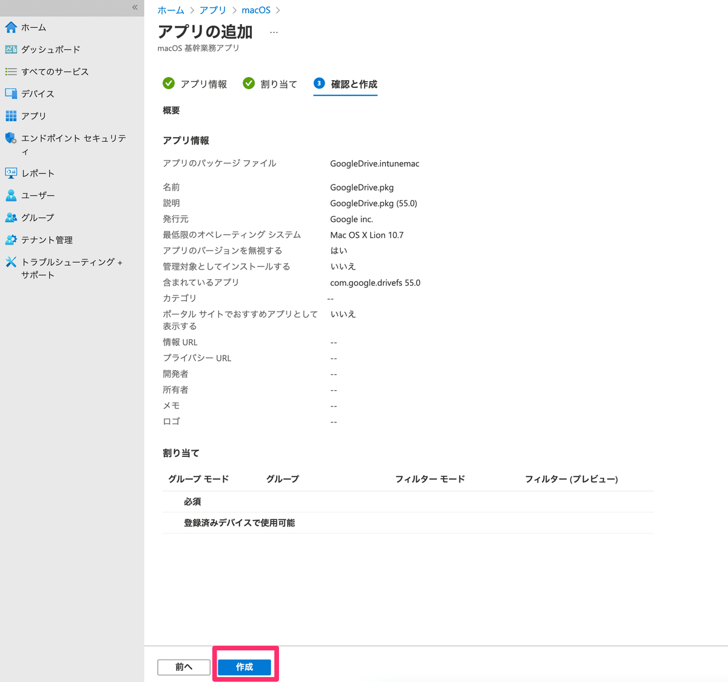Click the Endpoint Security shield icon
Viewport: 728px width, 682px height.
tap(11, 138)
